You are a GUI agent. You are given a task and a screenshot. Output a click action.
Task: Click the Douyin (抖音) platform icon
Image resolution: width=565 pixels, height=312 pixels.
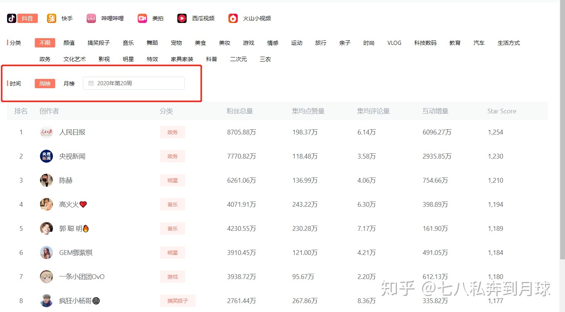pos(11,18)
